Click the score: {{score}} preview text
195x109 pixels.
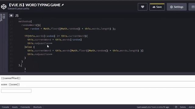tap(10, 84)
